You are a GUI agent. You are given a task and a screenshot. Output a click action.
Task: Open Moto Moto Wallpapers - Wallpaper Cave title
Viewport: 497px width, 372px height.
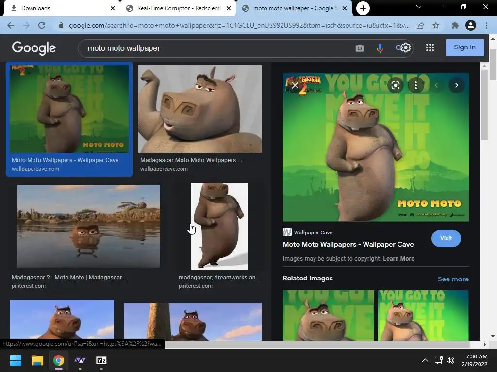click(x=348, y=244)
